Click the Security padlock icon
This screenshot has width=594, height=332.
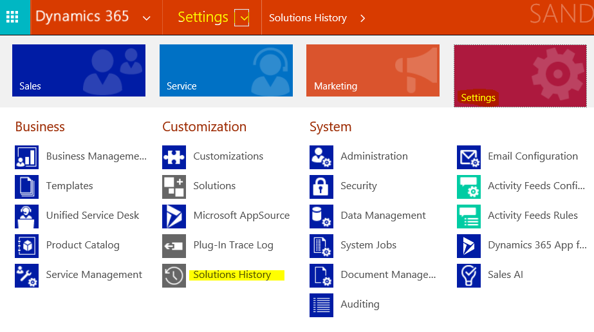tap(321, 187)
